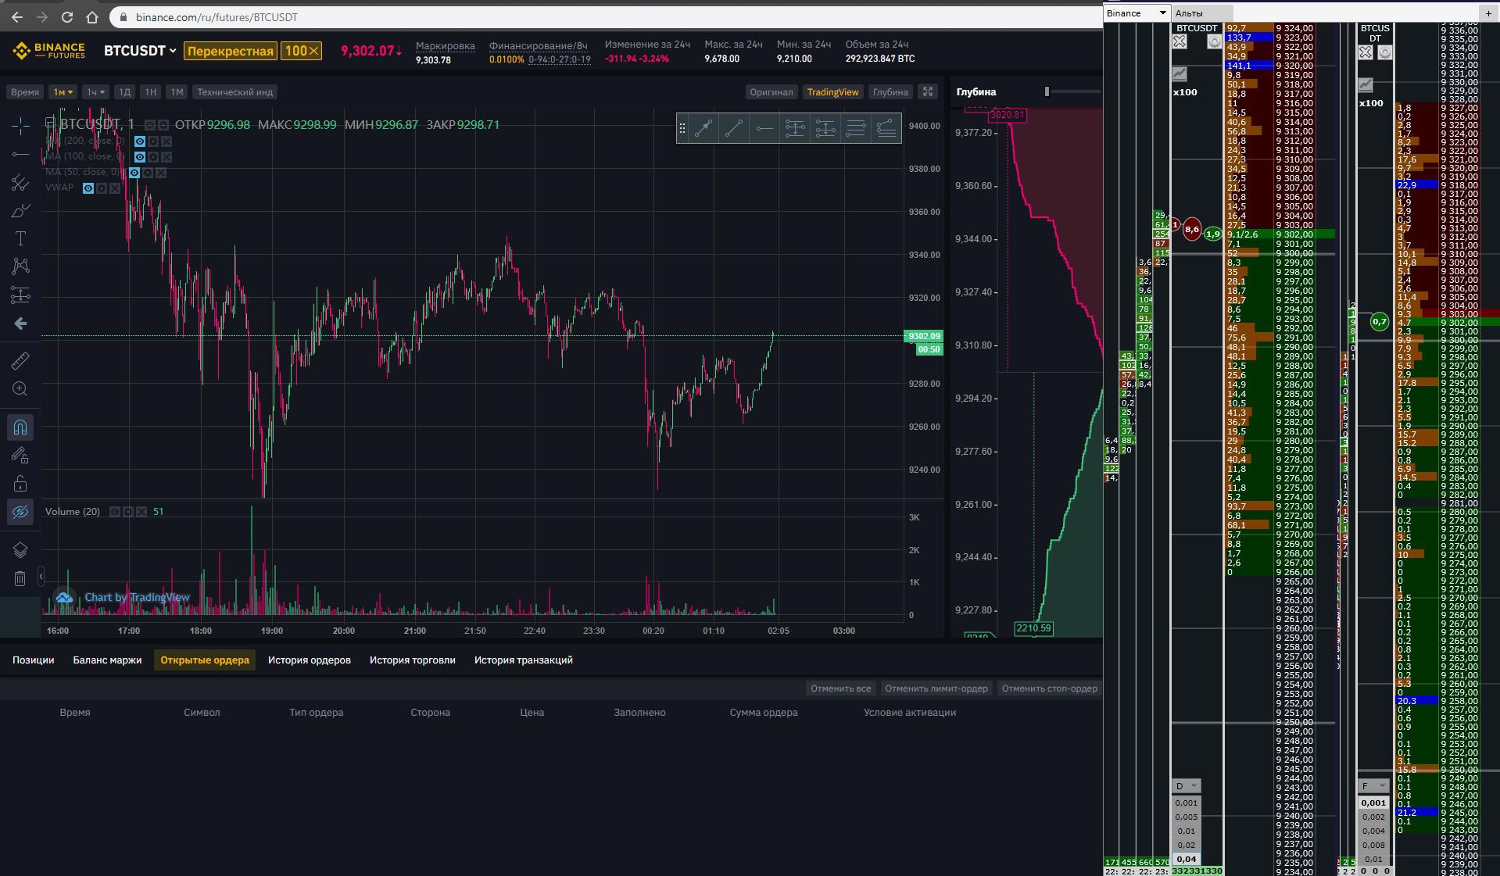Switch to История торговли tab

point(413,660)
